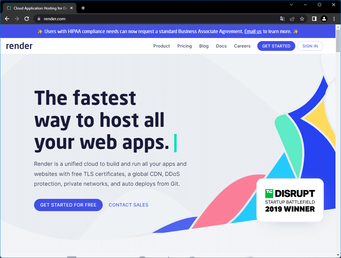
Task: Select the Cloud Application Hosting tab
Action: pos(40,8)
